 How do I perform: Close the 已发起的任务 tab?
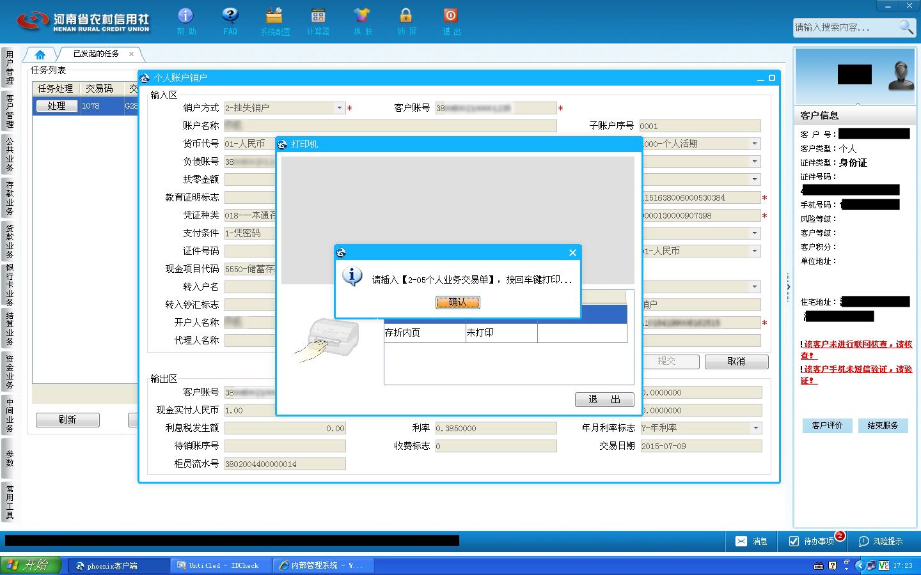(131, 54)
